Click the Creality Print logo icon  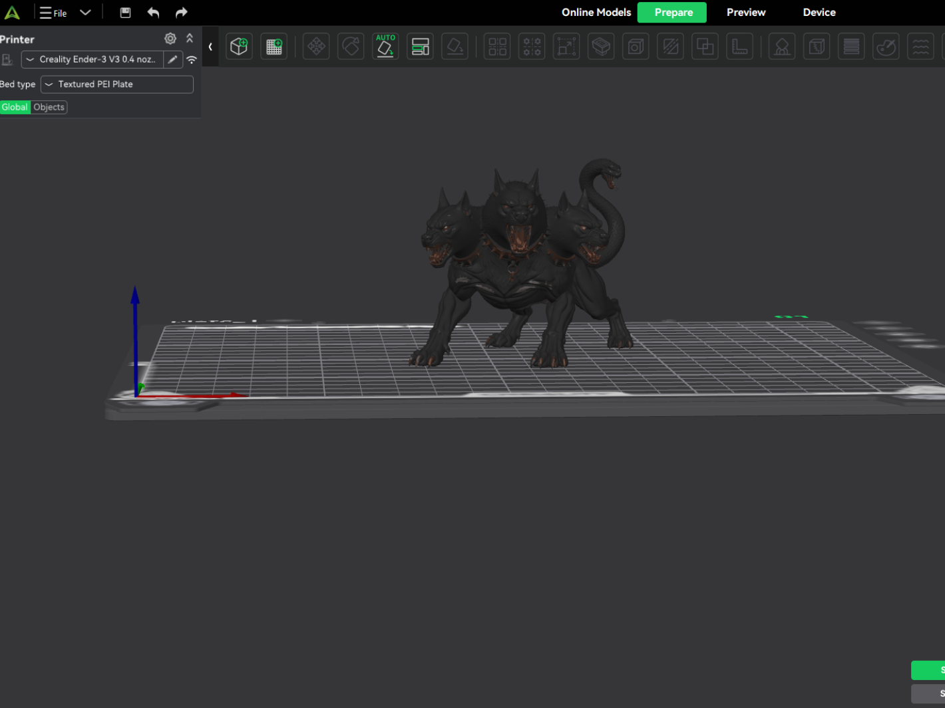pyautogui.click(x=12, y=13)
